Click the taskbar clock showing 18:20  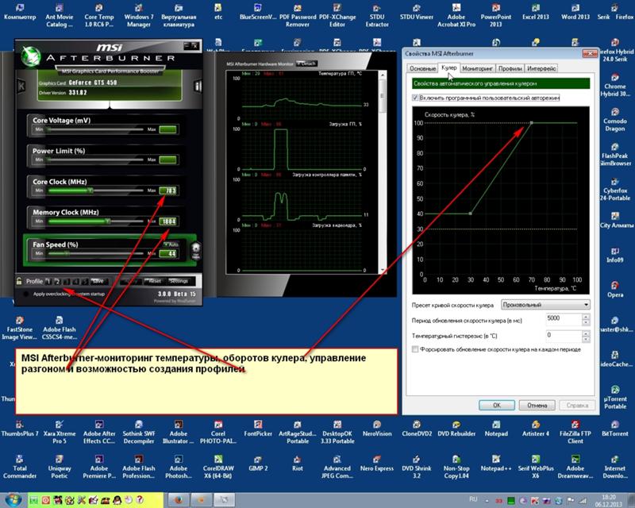point(609,500)
